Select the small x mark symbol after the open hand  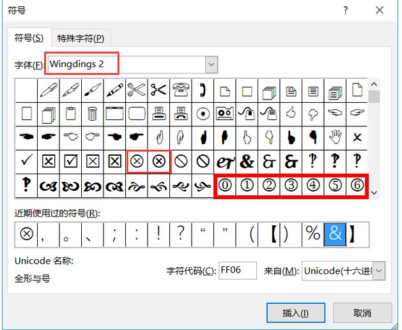(357, 137)
